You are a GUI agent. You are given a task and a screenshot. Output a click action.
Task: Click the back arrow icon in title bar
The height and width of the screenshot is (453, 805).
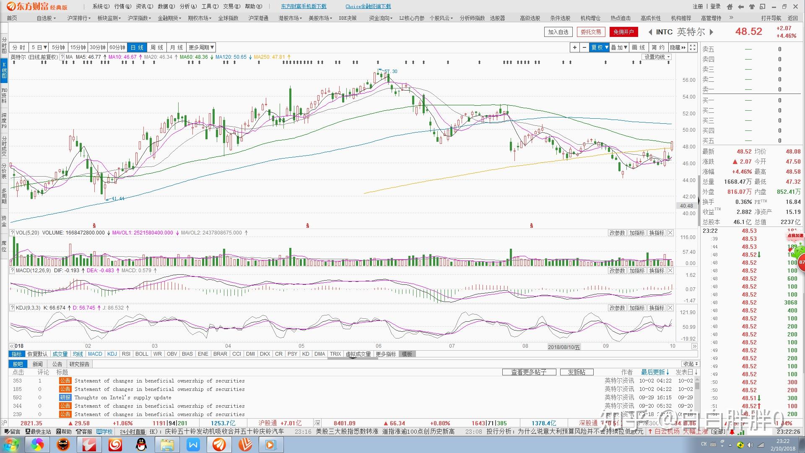(x=741, y=6)
